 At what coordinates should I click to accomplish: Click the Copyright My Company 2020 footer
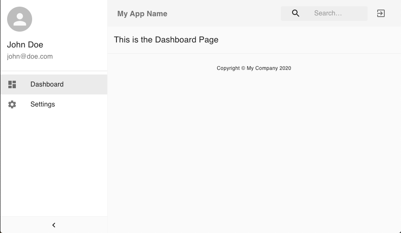tap(254, 68)
